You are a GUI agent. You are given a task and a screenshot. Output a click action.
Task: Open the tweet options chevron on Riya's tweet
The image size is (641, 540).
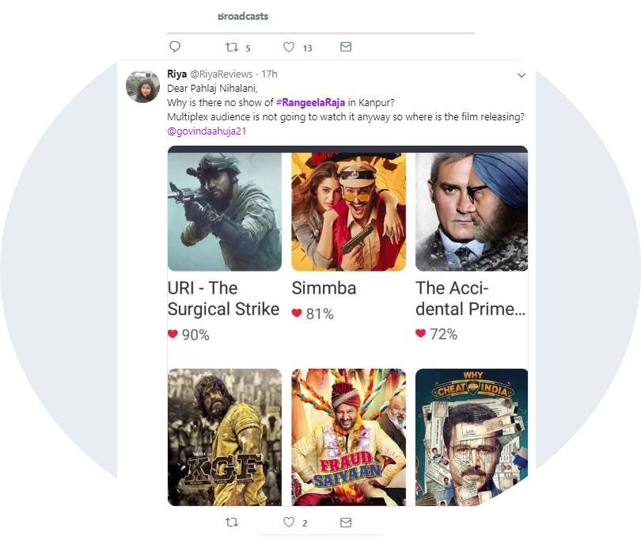click(x=522, y=75)
